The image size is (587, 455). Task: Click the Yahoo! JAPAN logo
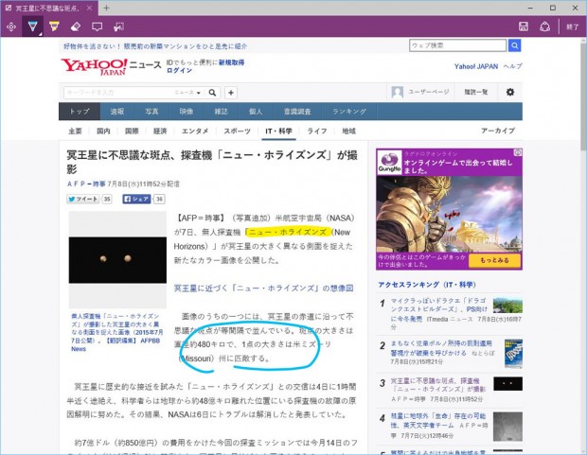click(x=94, y=66)
